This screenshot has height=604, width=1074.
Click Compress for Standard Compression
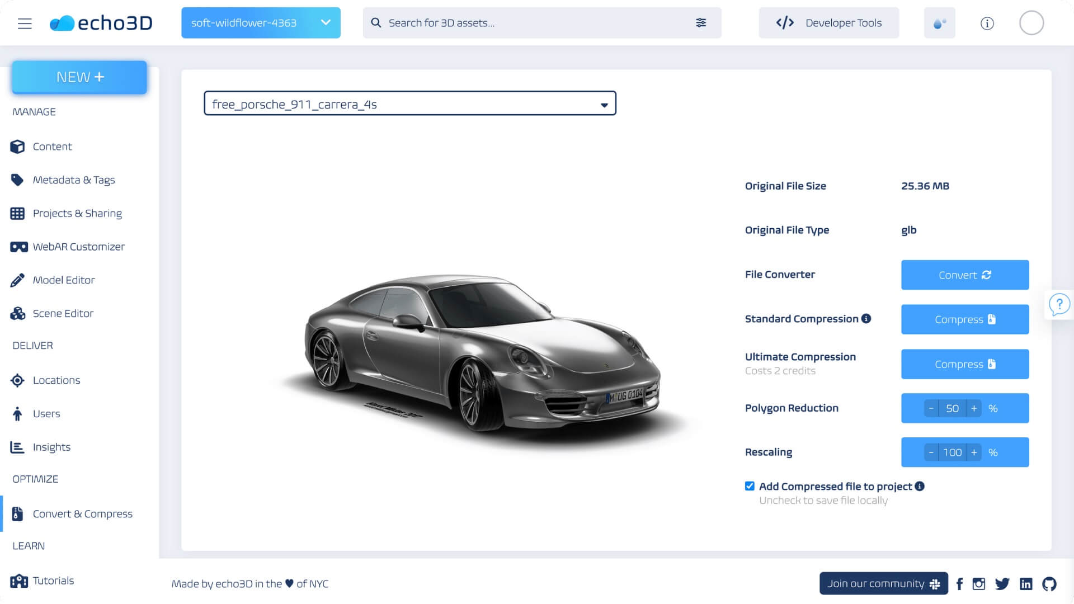(965, 319)
